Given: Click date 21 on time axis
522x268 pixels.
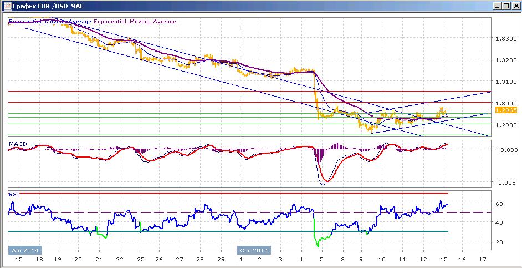Looking at the screenshot, I should click(99, 259).
